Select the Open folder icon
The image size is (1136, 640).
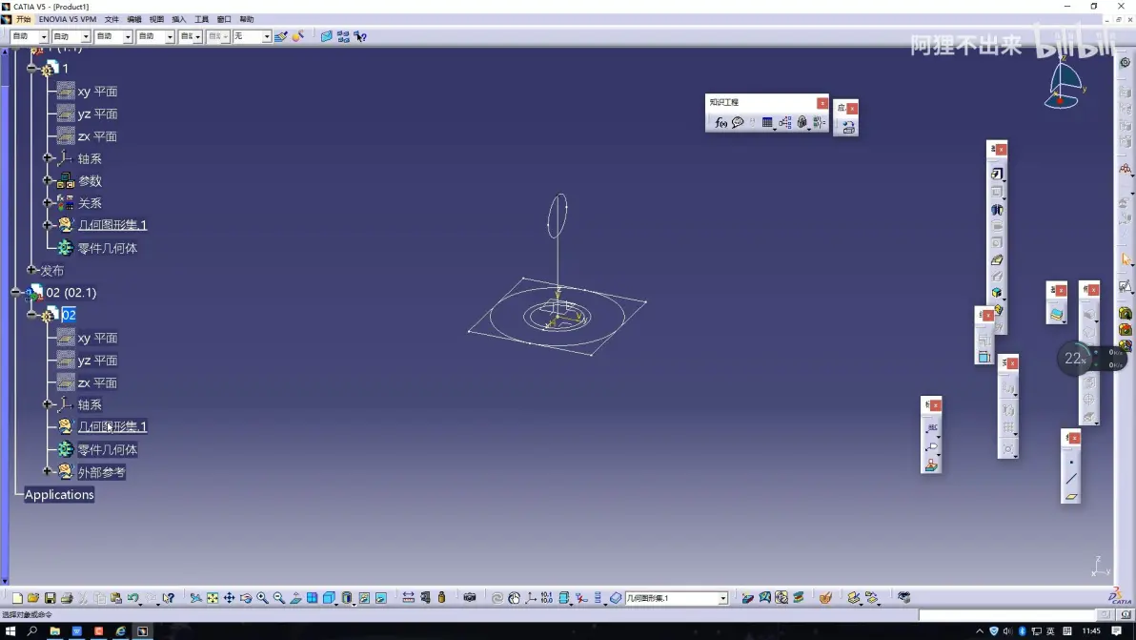point(33,598)
